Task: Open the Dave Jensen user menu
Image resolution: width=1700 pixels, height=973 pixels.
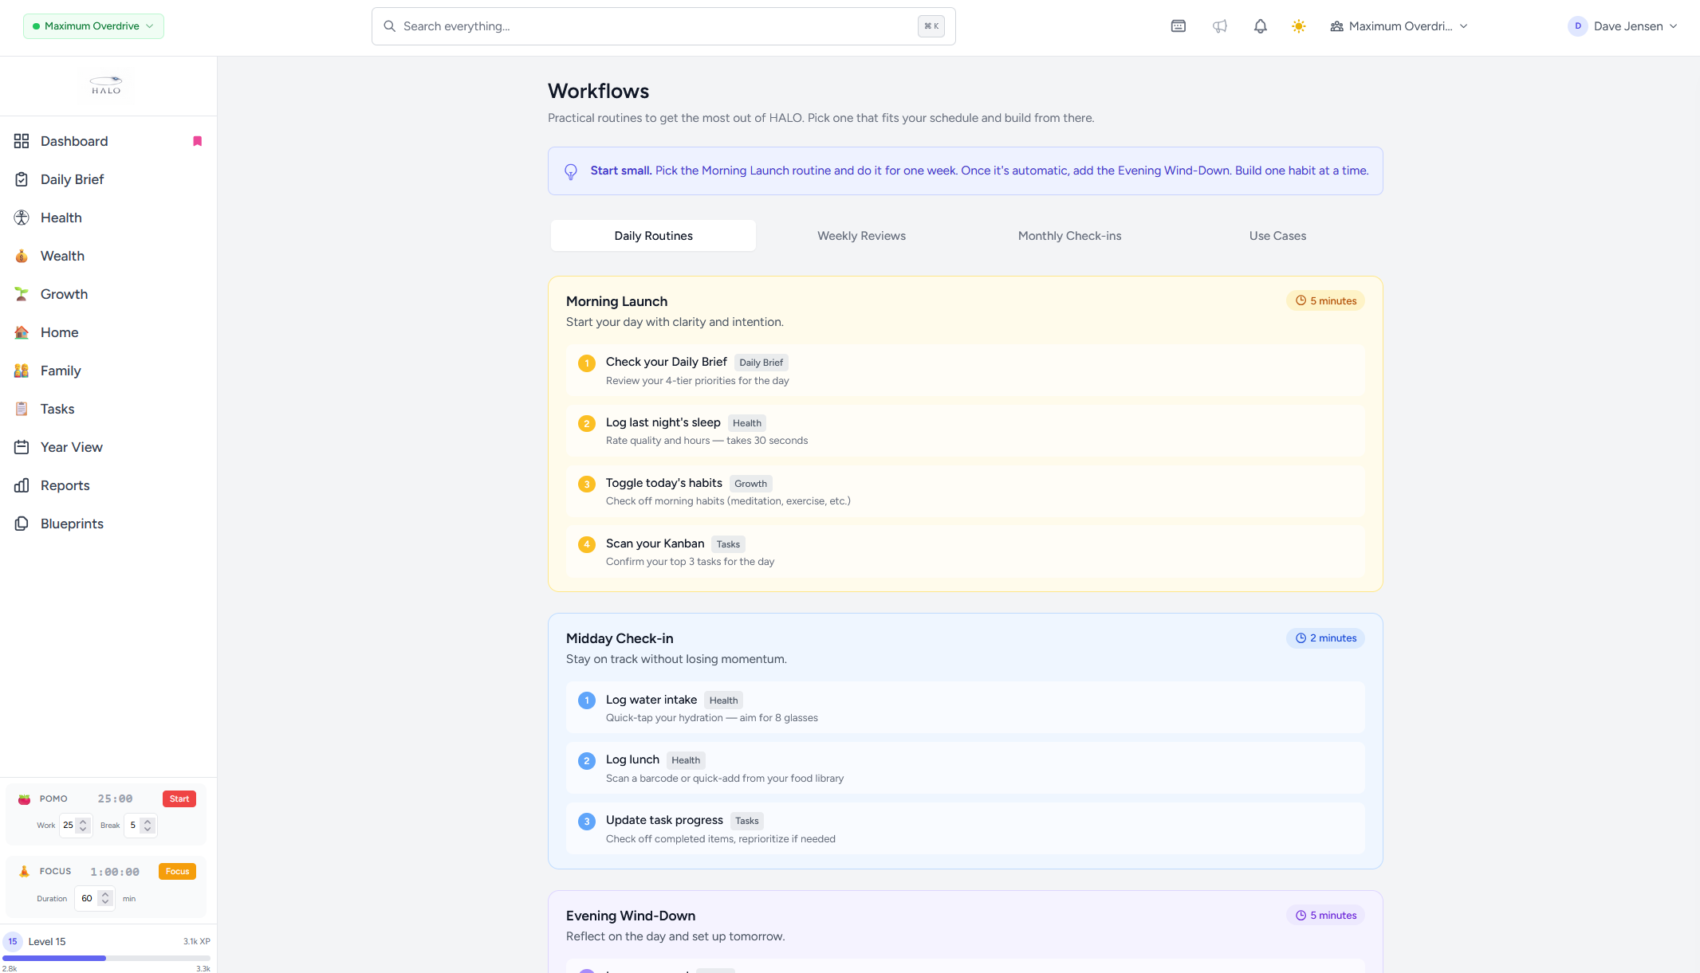Action: (x=1623, y=26)
